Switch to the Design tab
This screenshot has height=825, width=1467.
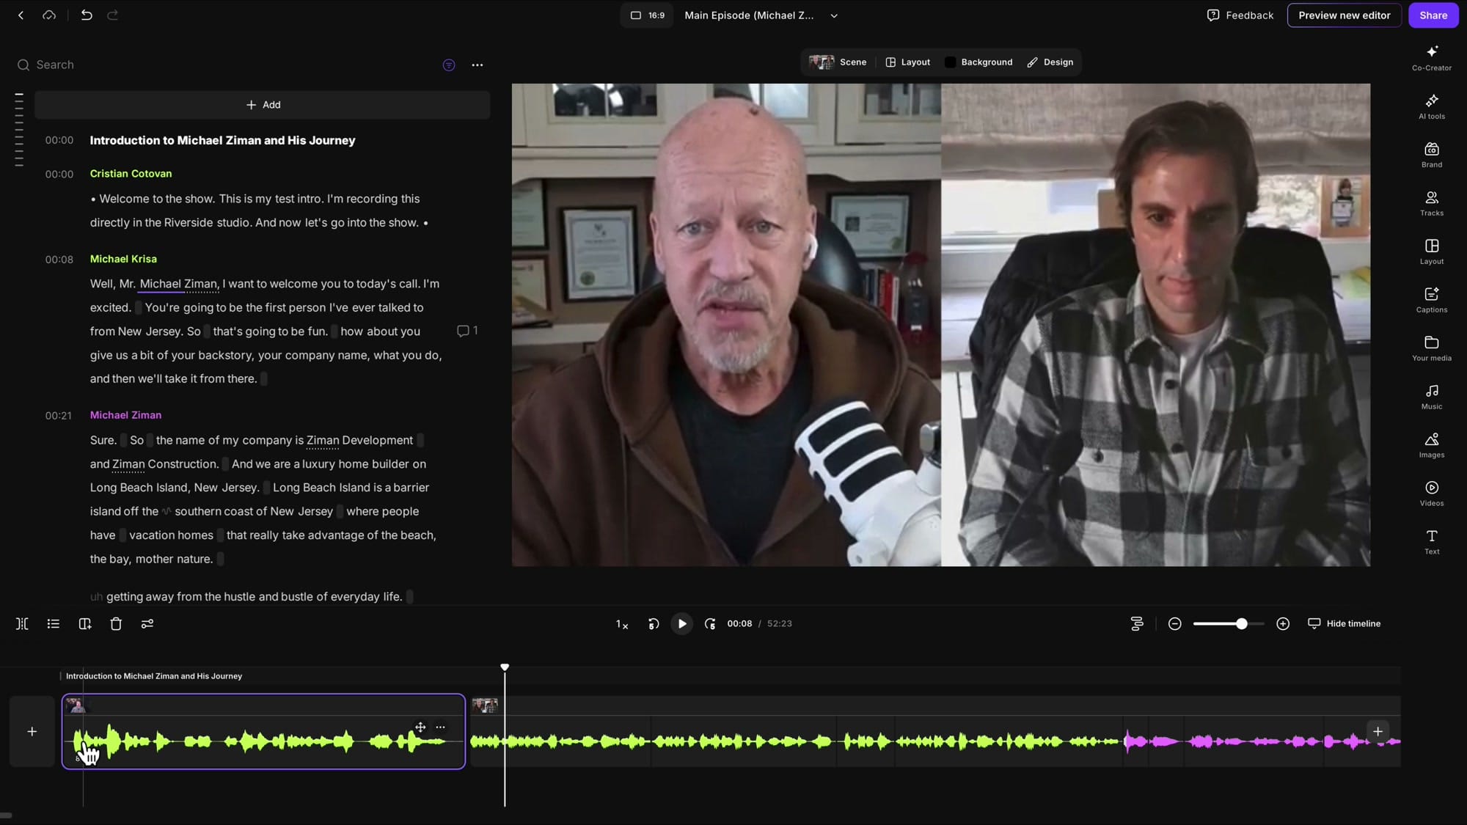pos(1050,62)
